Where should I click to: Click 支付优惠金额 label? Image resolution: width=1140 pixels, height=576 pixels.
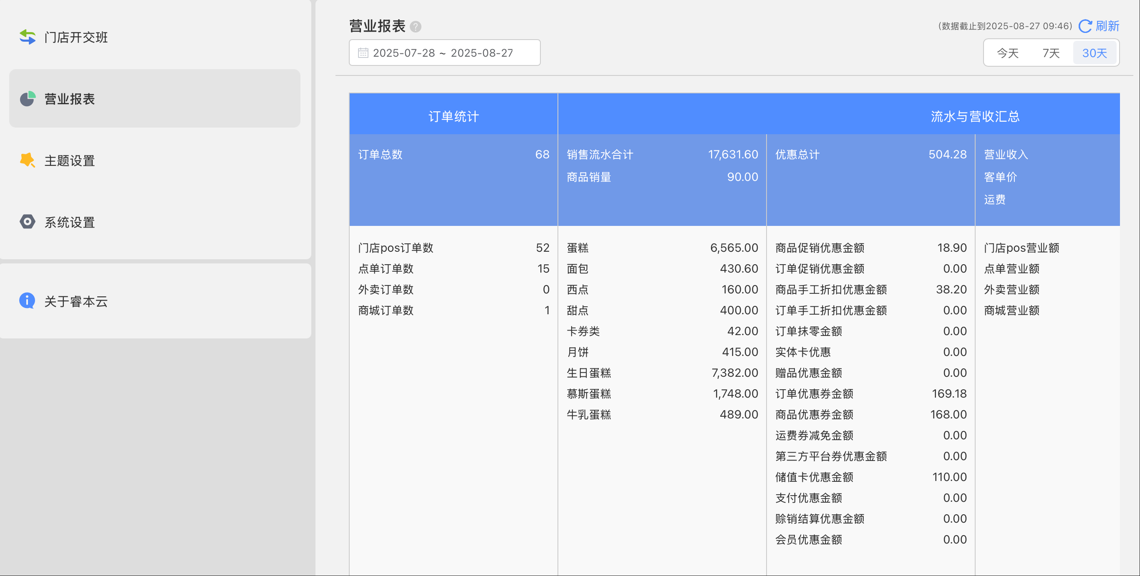(809, 497)
